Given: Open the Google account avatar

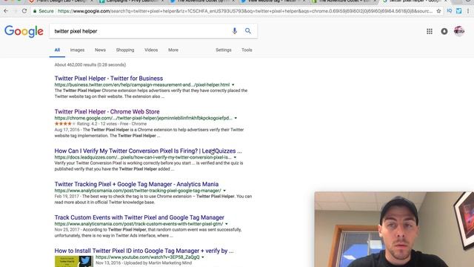Looking at the screenshot, I should [459, 31].
